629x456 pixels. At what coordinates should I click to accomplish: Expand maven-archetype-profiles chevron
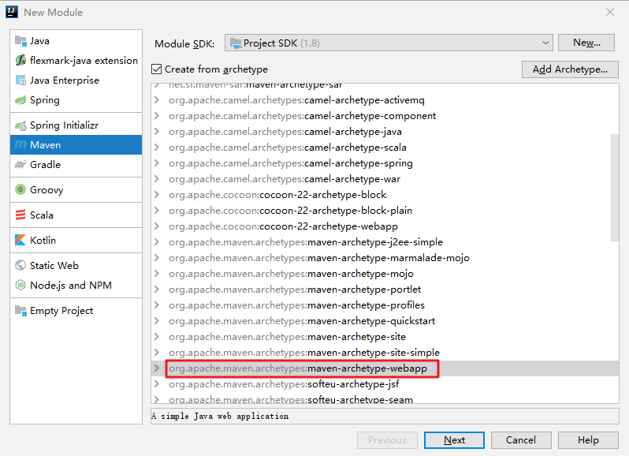click(x=157, y=305)
